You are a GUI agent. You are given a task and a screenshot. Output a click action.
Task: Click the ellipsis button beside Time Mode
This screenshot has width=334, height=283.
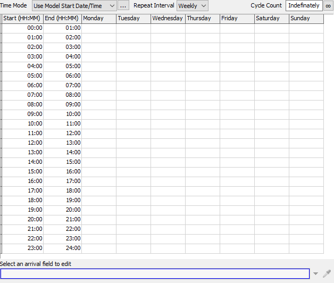tap(123, 6)
